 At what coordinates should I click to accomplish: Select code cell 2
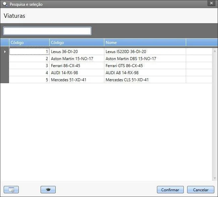click(x=29, y=59)
